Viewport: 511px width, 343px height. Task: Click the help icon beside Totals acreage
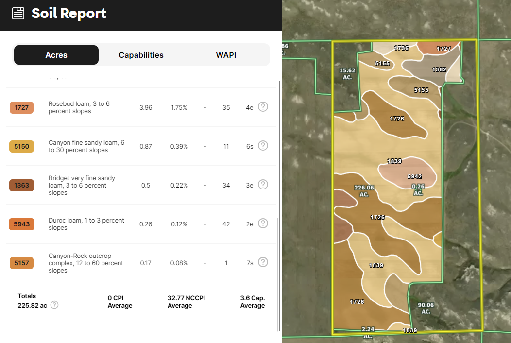[54, 305]
